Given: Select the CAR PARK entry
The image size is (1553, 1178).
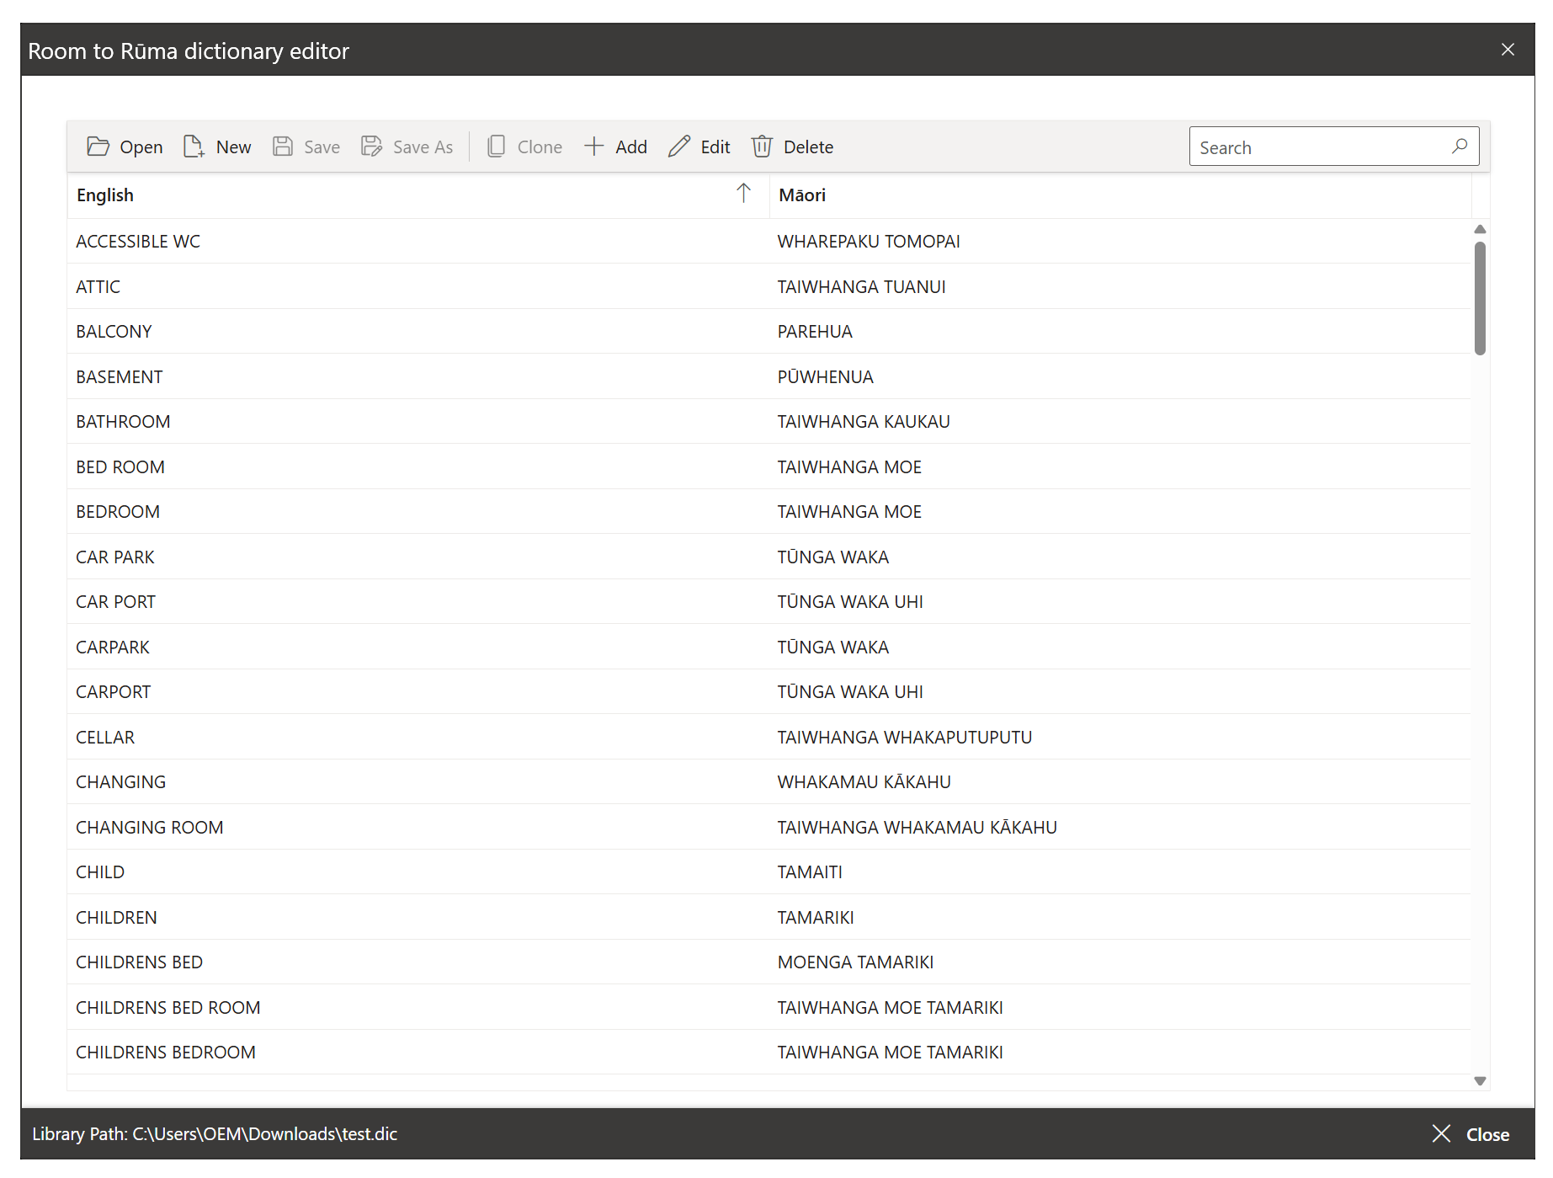Looking at the screenshot, I should pyautogui.click(x=337, y=557).
